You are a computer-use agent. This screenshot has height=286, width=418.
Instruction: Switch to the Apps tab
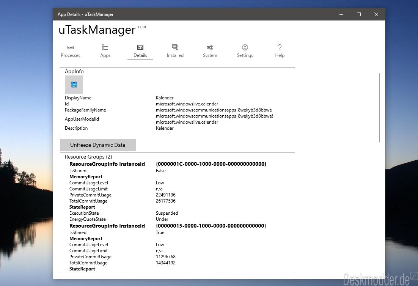click(105, 51)
